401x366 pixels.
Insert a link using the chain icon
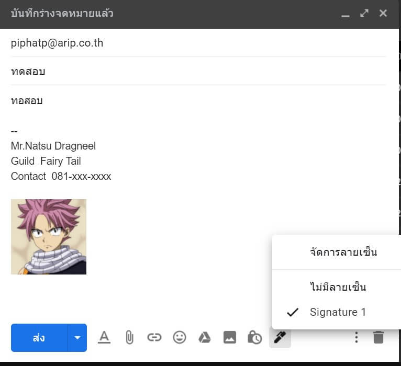pos(154,338)
